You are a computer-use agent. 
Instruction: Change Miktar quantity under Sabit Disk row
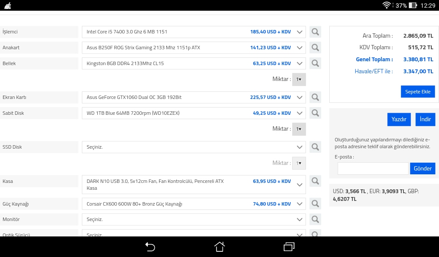click(x=299, y=129)
